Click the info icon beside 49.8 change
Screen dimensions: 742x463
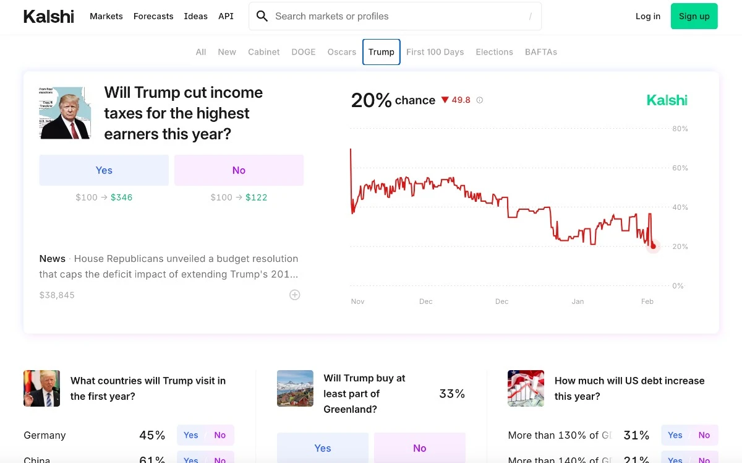pos(479,100)
